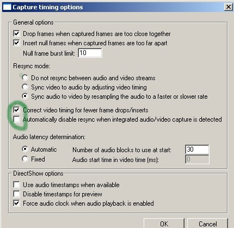The height and width of the screenshot is (228, 234).
Task: Click the Cancel button
Action: (207, 224)
